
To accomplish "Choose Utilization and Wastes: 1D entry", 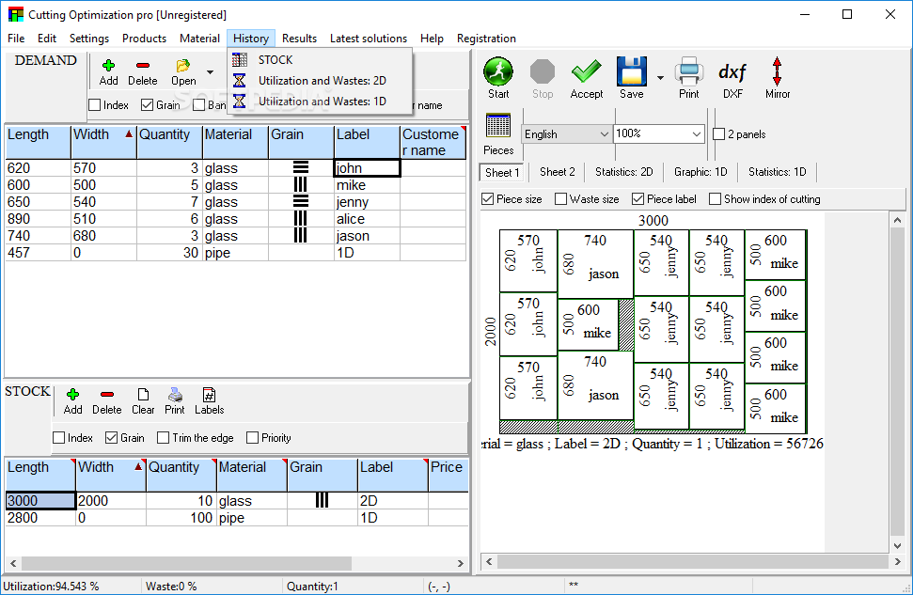I will point(322,102).
